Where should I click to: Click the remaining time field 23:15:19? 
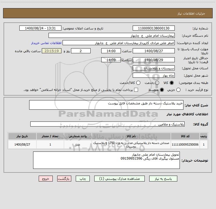(x=52, y=51)
